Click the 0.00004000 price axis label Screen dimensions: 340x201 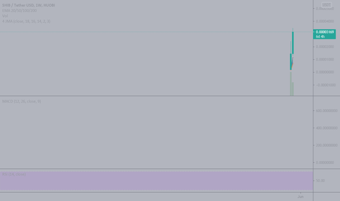(325, 21)
